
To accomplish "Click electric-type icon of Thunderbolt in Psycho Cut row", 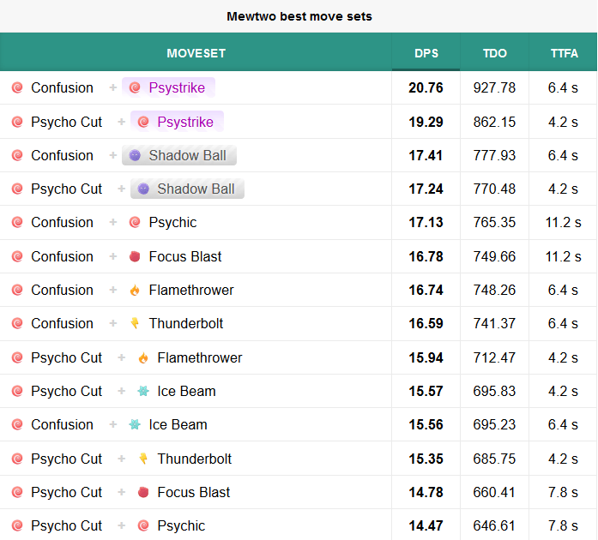I will click(143, 459).
